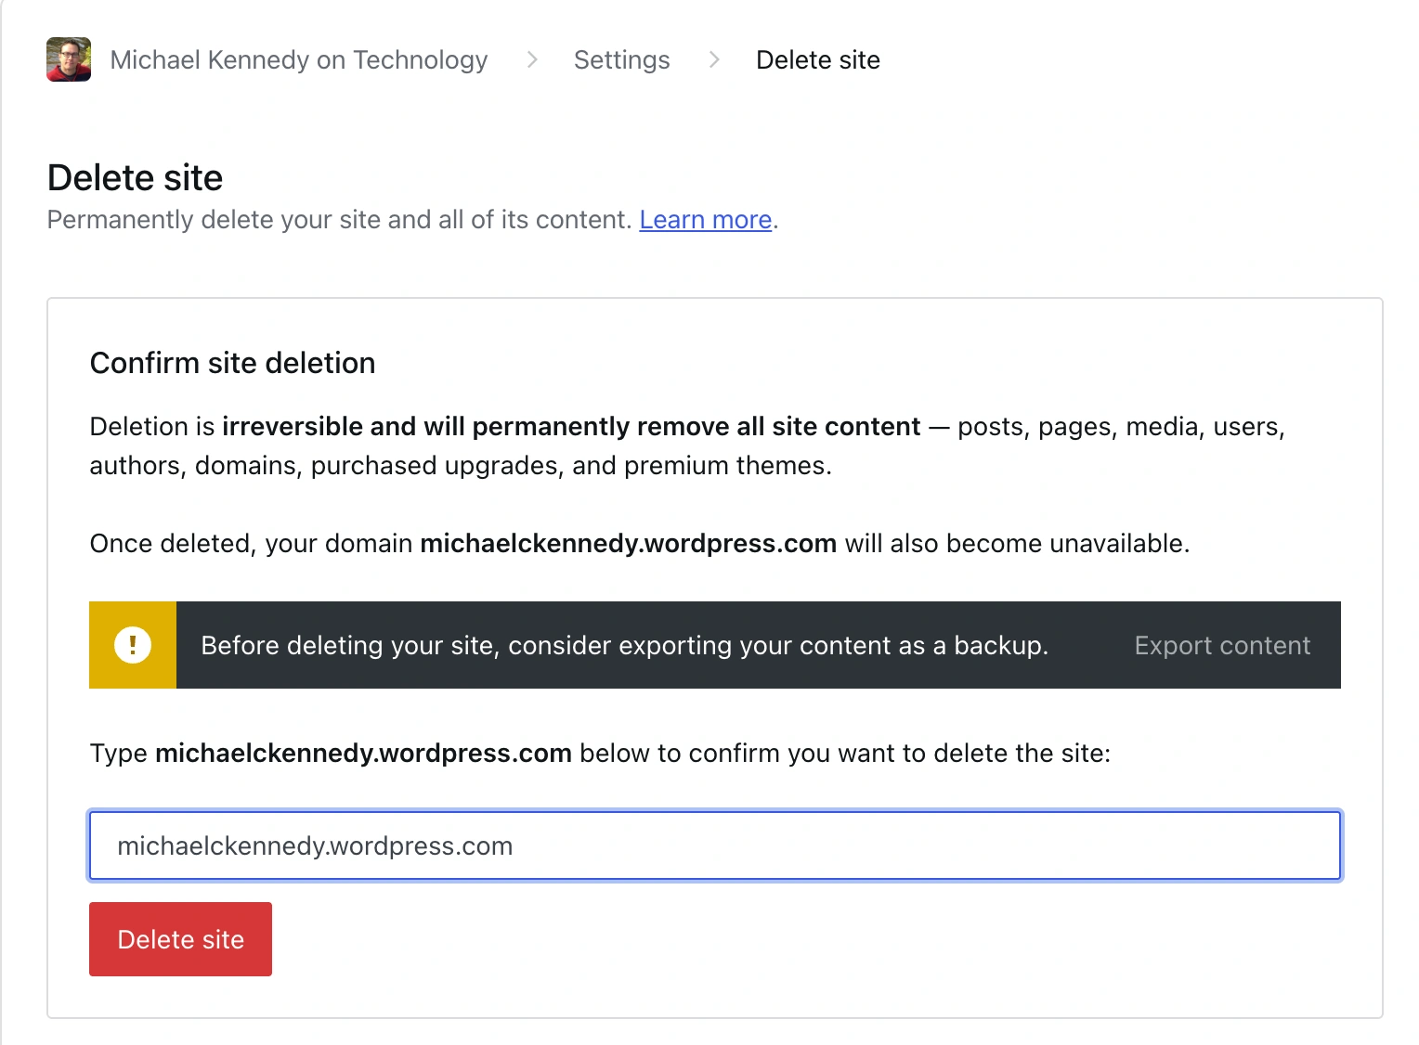Viewport: 1419px width, 1045px height.
Task: Open the Learn more link
Action: [x=705, y=220]
